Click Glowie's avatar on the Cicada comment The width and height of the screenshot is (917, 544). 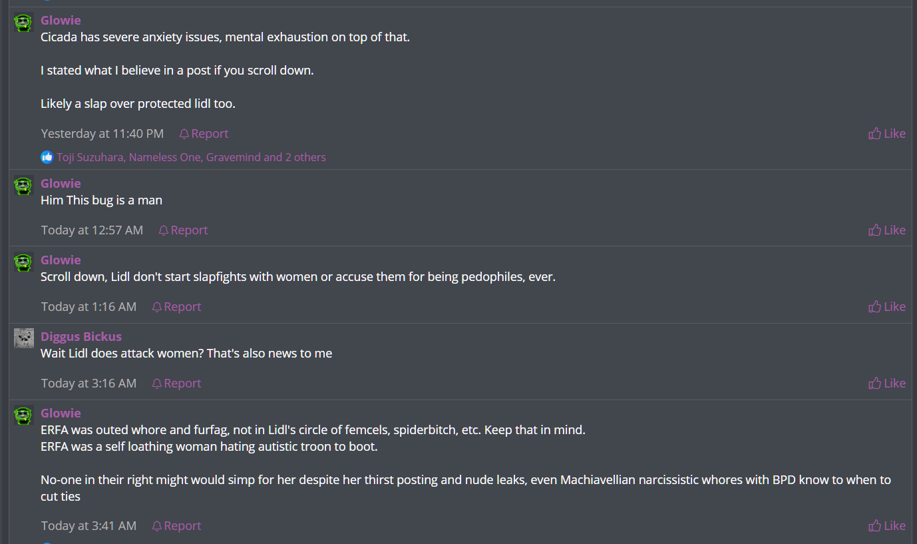(24, 23)
